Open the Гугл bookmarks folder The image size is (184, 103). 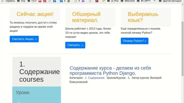[x=32, y=1]
